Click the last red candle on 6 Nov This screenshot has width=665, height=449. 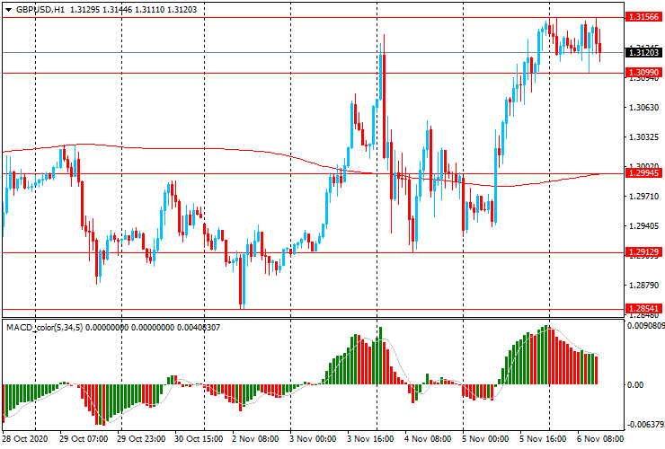point(599,48)
